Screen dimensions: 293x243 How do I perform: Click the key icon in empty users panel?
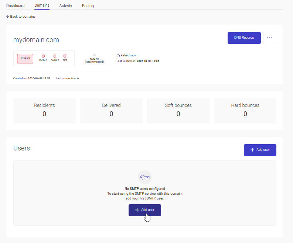(x=144, y=177)
